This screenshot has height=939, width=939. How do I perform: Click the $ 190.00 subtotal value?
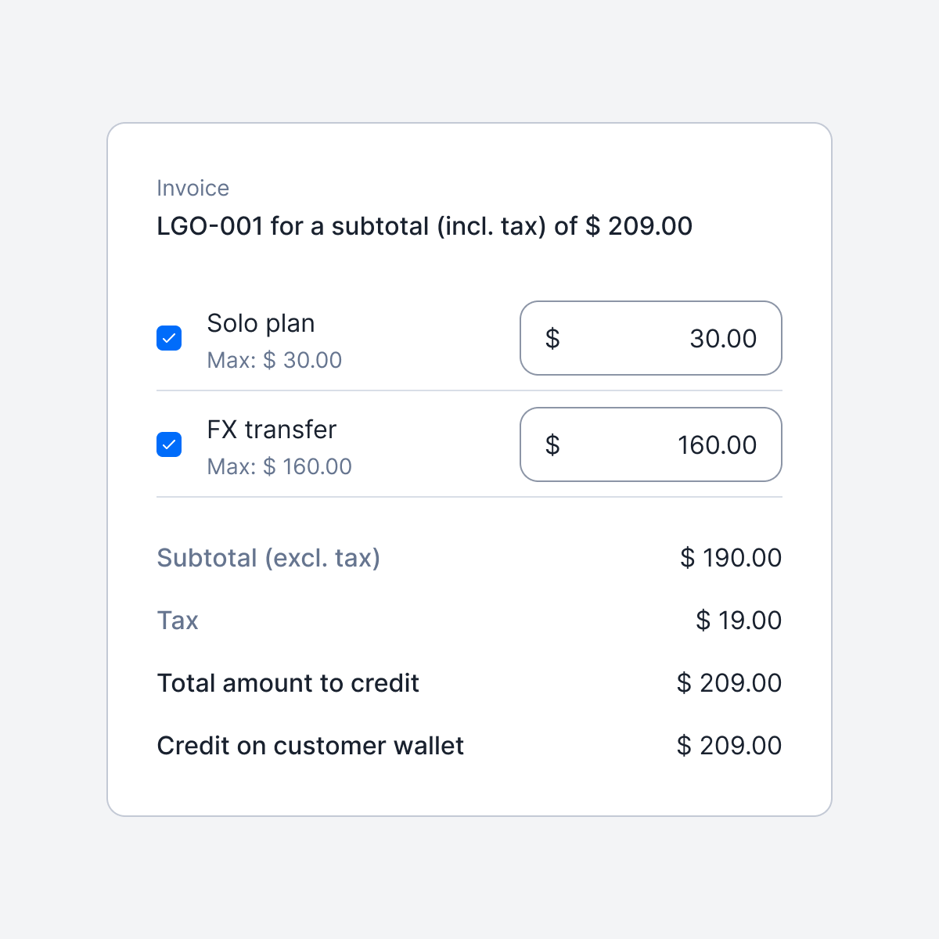pos(731,558)
